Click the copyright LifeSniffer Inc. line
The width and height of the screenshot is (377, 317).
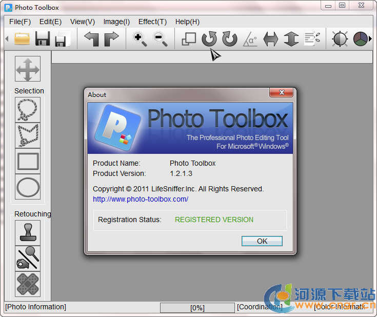(x=178, y=189)
